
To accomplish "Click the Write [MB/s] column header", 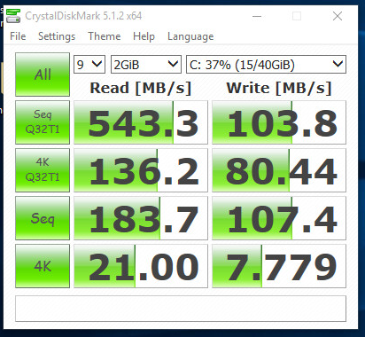I will 279,88.
